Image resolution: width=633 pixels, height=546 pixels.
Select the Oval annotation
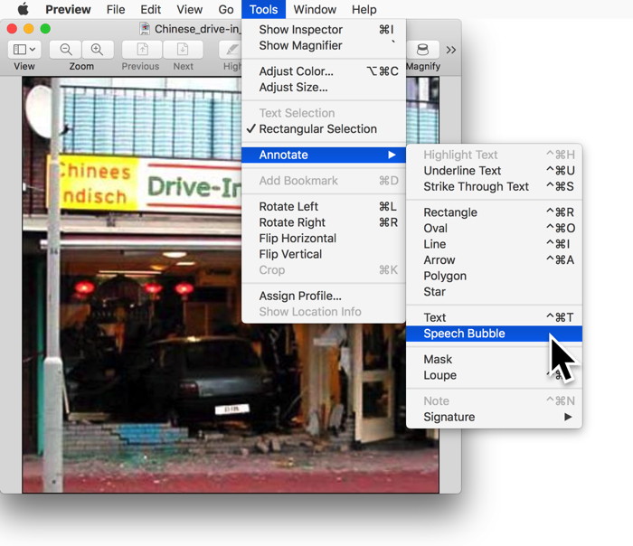pyautogui.click(x=494, y=229)
